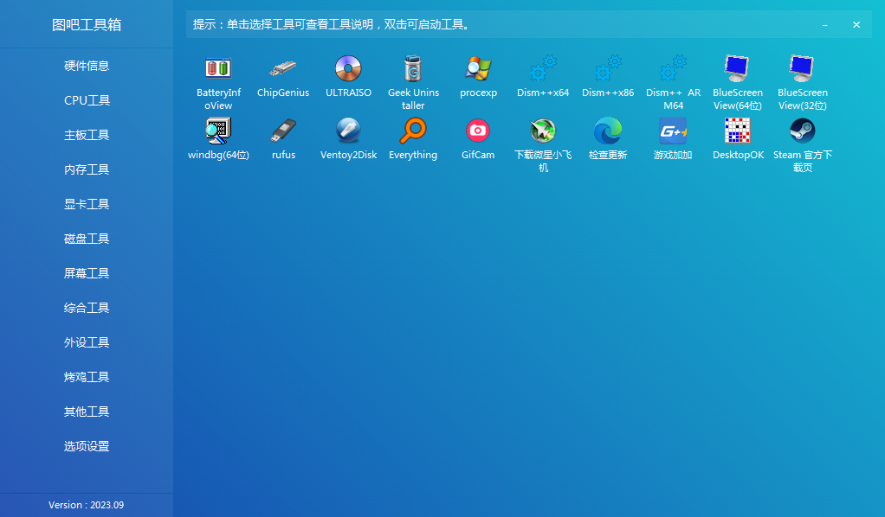This screenshot has width=885, height=517.
Task: Open the 磁盘工具 section
Action: coord(87,238)
